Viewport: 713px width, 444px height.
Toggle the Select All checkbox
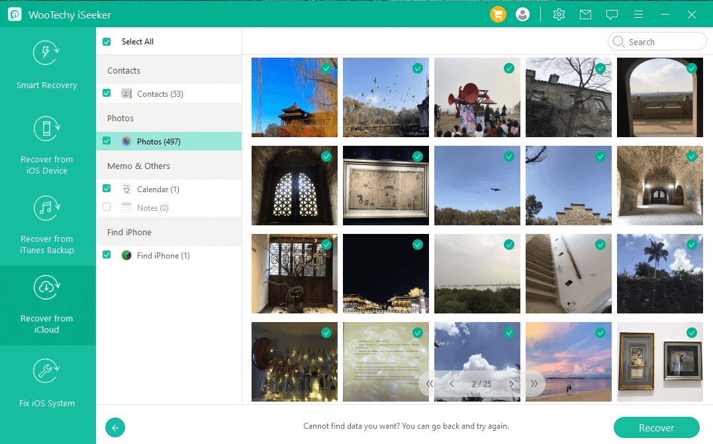click(x=107, y=42)
